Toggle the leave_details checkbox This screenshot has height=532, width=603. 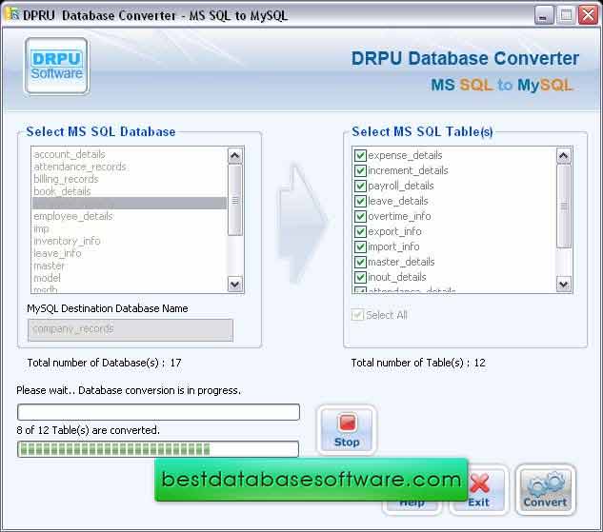tap(360, 201)
